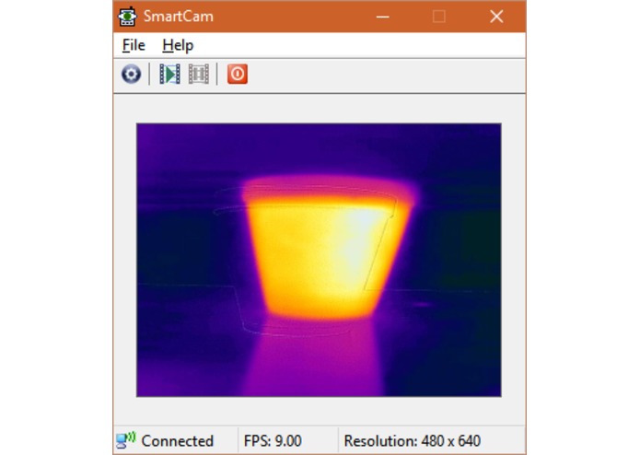Viewport: 640px width, 455px height.
Task: Open the Help menu
Action: click(x=178, y=45)
